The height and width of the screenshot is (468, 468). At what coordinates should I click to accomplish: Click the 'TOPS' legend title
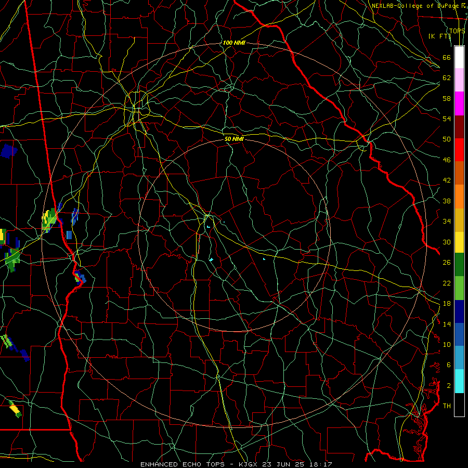click(x=457, y=31)
